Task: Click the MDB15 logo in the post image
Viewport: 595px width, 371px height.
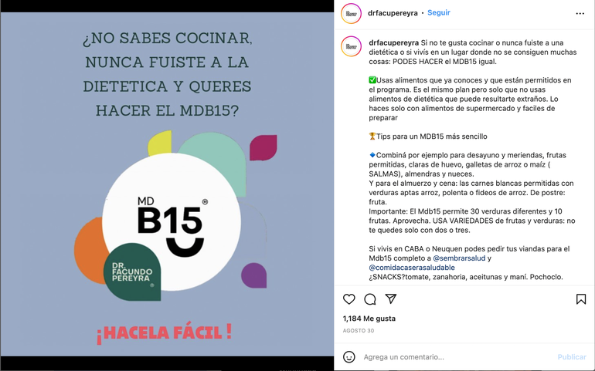Action: pyautogui.click(x=171, y=224)
